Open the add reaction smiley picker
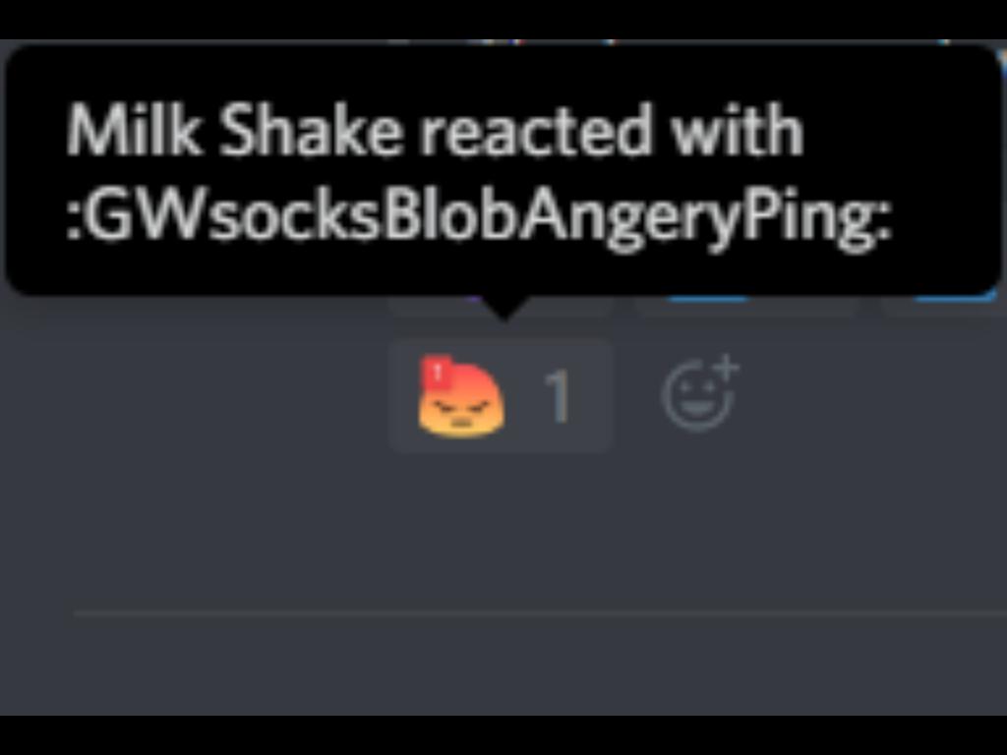1007x755 pixels. click(x=700, y=392)
